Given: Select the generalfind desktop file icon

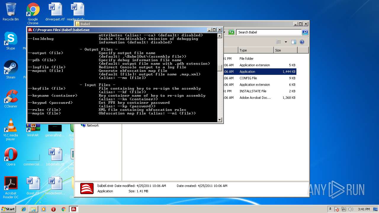Looking at the screenshot, I should pyautogui.click(x=55, y=130).
